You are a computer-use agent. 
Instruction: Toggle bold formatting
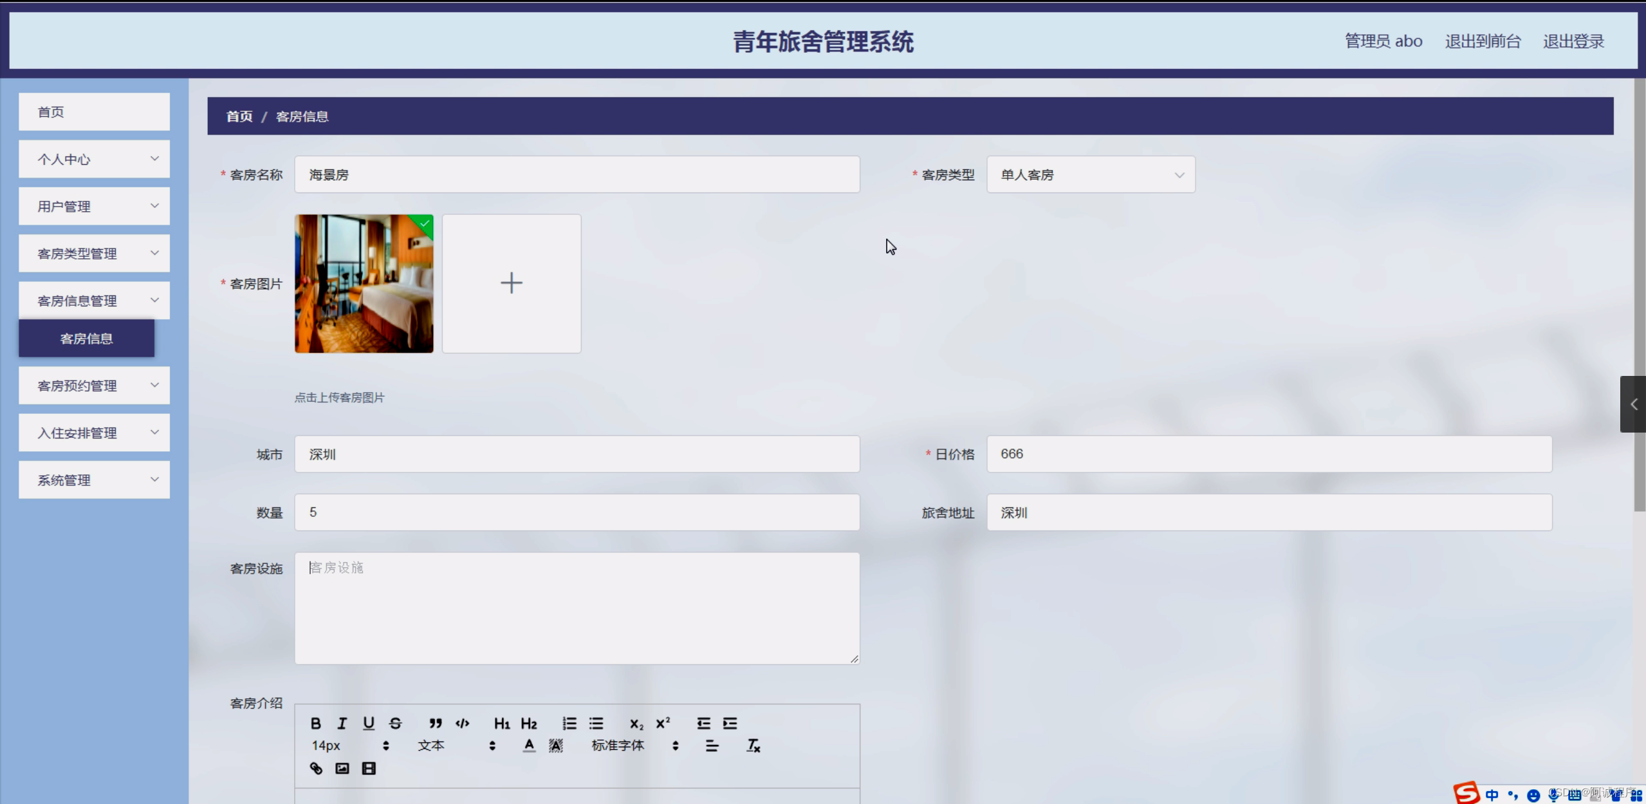click(x=316, y=723)
